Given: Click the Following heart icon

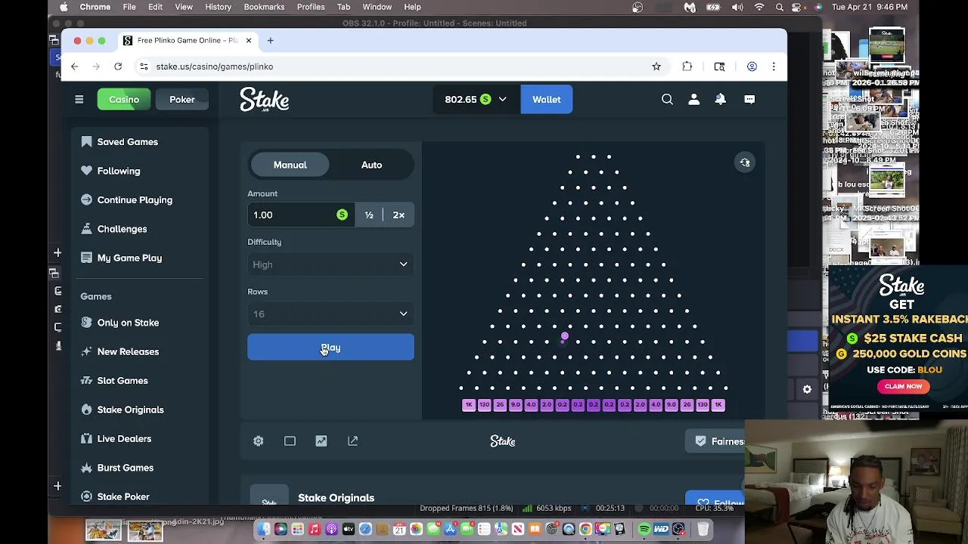Looking at the screenshot, I should 86,171.
